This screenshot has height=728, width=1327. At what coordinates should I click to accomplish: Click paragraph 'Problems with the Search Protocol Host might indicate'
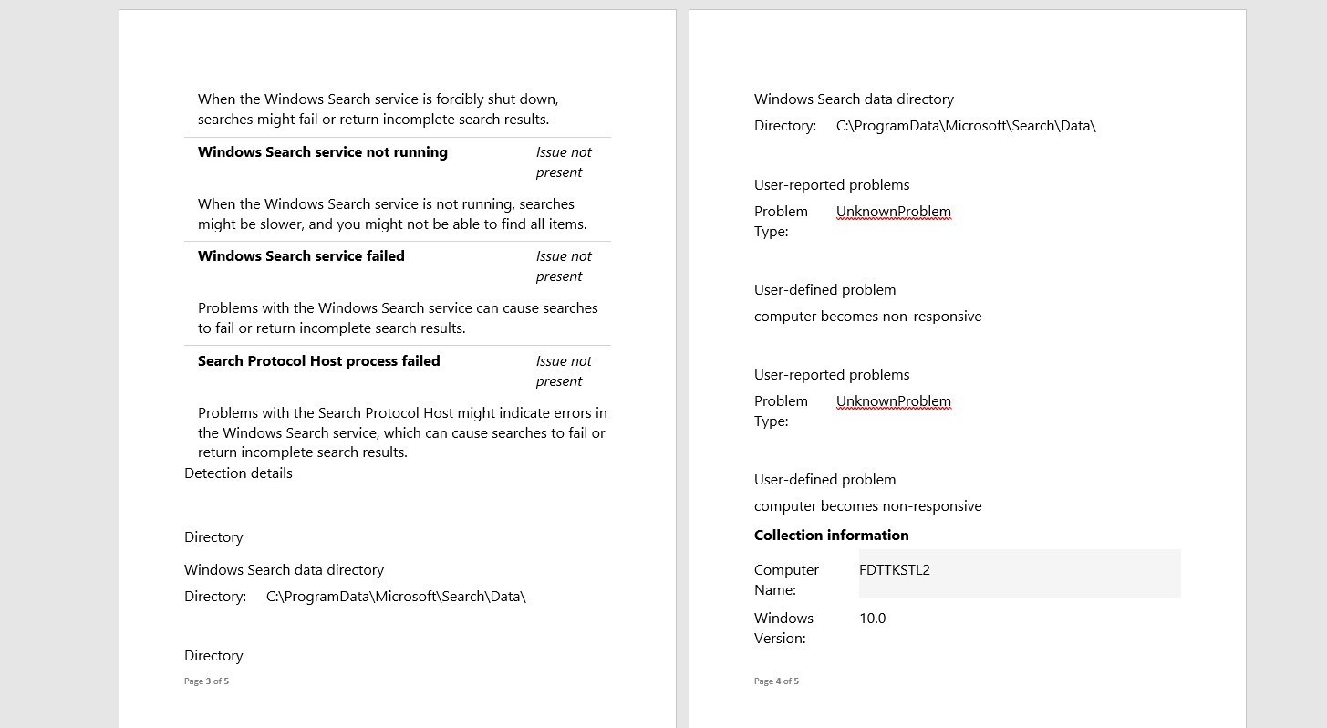pyautogui.click(x=402, y=432)
